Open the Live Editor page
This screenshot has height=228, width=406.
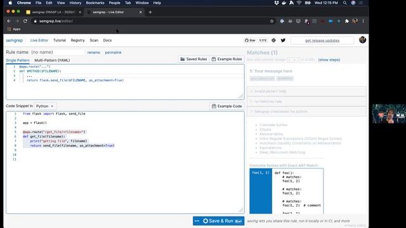pos(39,41)
